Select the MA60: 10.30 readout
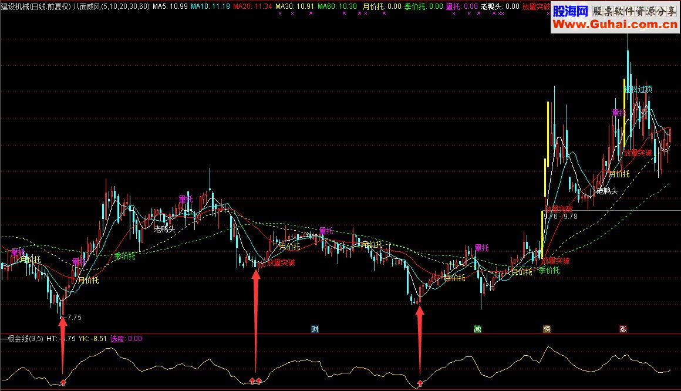 (337, 6)
